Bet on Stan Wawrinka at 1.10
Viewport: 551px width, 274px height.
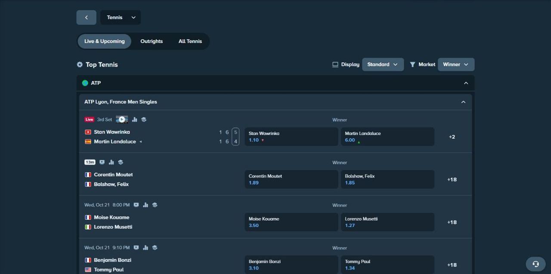pyautogui.click(x=291, y=137)
